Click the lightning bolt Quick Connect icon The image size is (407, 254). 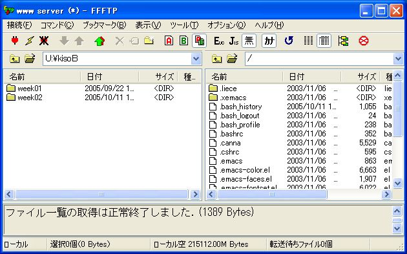[29, 41]
